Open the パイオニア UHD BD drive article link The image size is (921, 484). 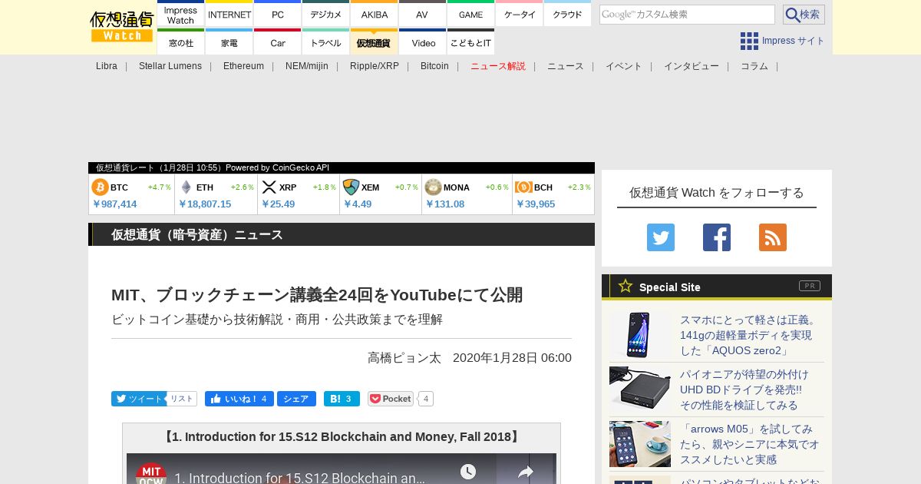pos(744,390)
